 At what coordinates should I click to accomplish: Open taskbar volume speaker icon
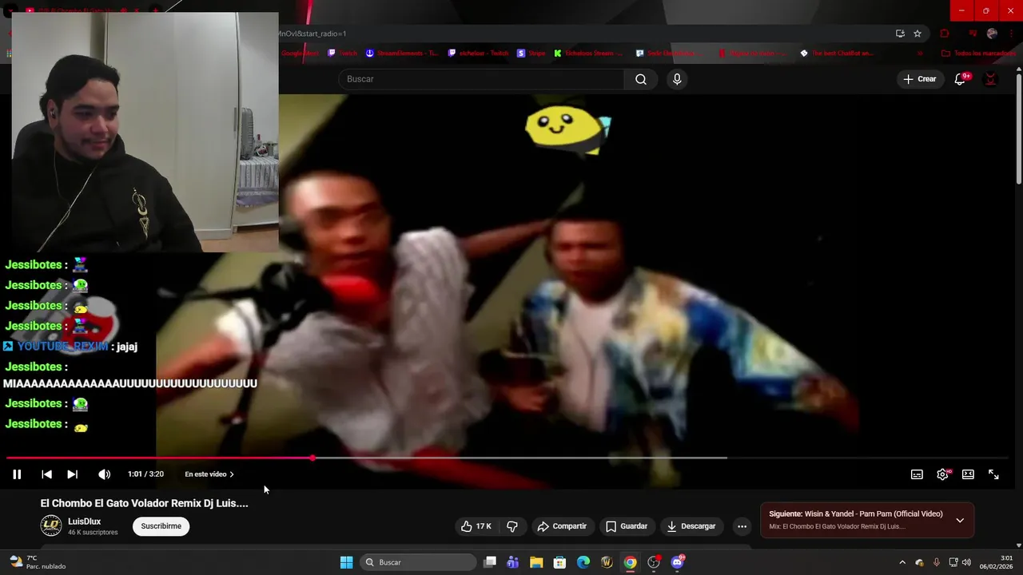tap(966, 562)
